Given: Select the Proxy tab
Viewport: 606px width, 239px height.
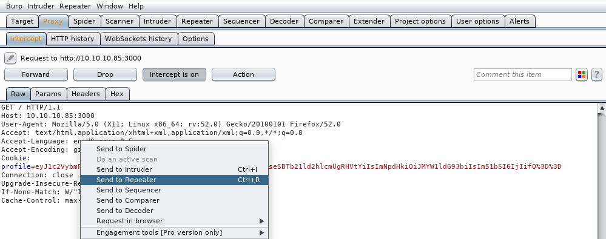Looking at the screenshot, I should 53,21.
